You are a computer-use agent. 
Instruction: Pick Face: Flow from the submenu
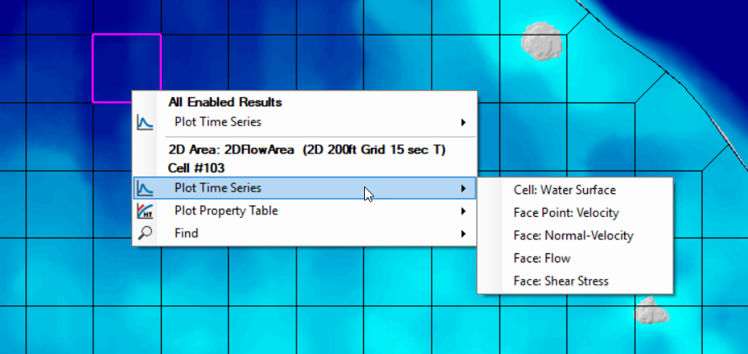[542, 258]
